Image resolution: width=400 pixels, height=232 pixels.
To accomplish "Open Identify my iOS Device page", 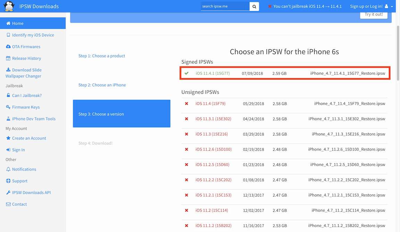I will click(x=33, y=35).
